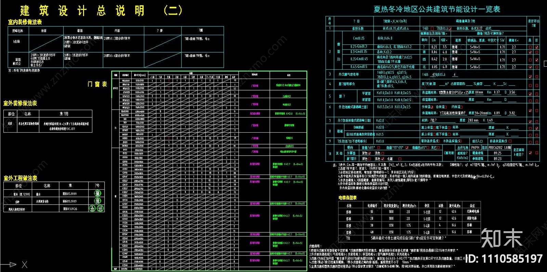Image resolution: width=547 pixels, height=272 pixels.
Task: Select the title 建筑设计总说明（二）
Action: point(101,11)
